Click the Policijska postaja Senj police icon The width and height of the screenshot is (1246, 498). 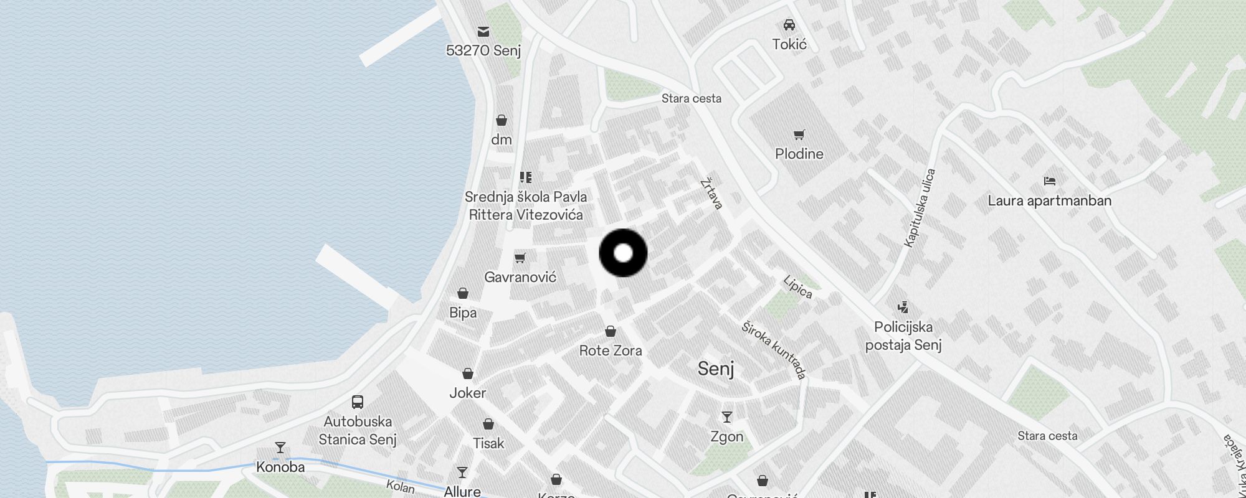pyautogui.click(x=903, y=307)
